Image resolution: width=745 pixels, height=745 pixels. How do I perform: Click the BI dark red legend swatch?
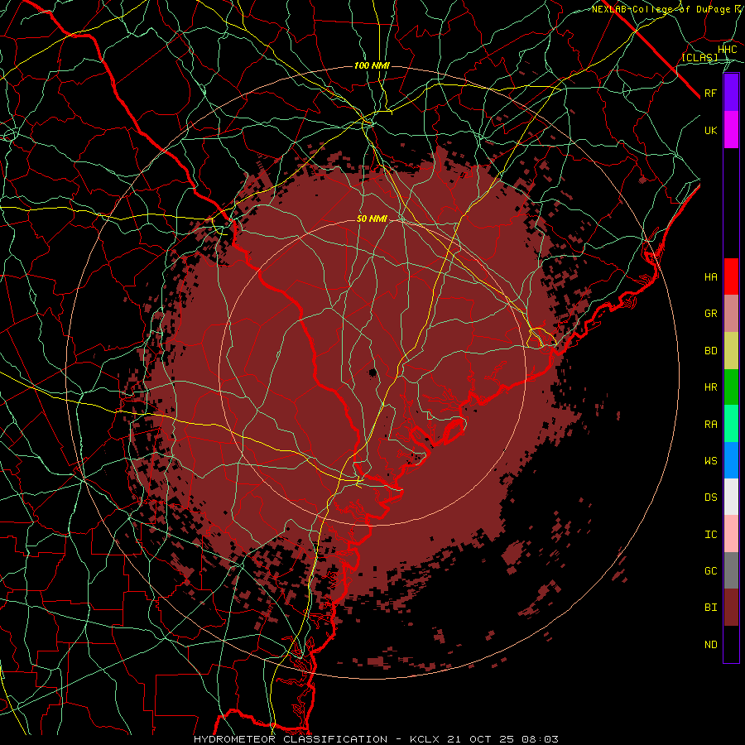(x=731, y=608)
